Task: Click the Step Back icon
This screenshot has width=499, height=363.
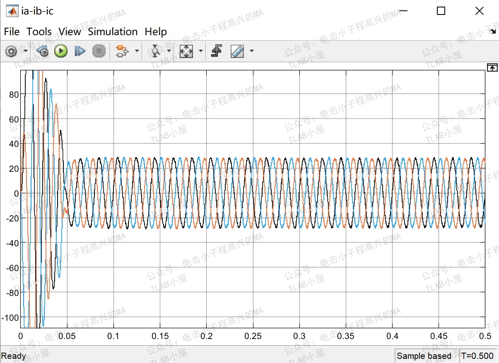Action: (41, 51)
